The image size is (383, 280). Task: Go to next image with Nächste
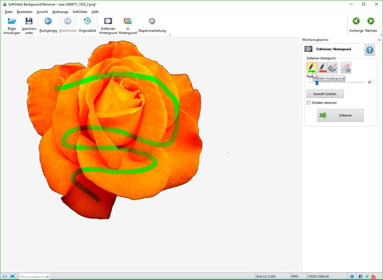pos(370,21)
